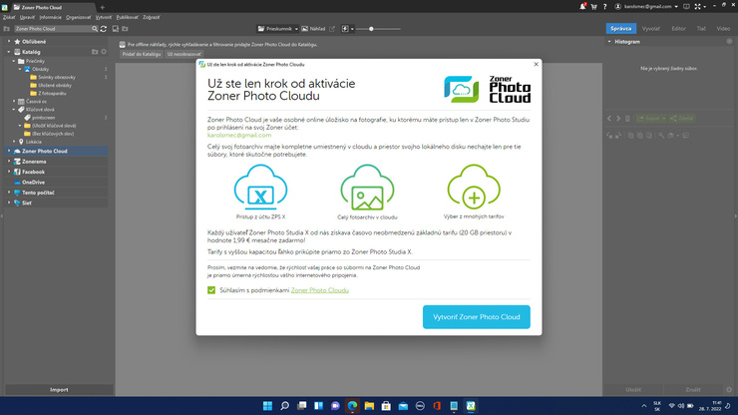This screenshot has width=738, height=415.
Task: Select Tento počítač tree item
Action: coord(38,193)
